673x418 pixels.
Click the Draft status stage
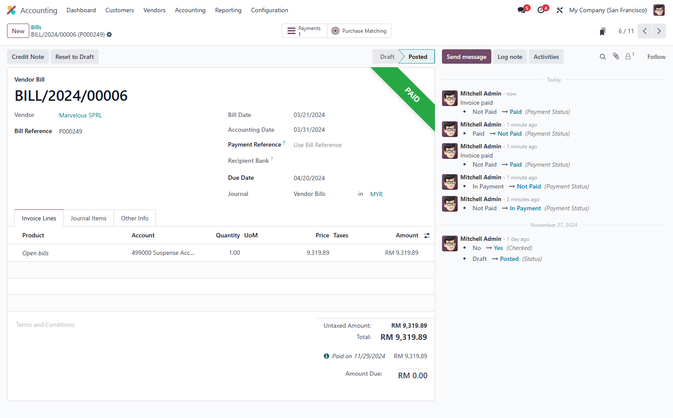tap(387, 57)
